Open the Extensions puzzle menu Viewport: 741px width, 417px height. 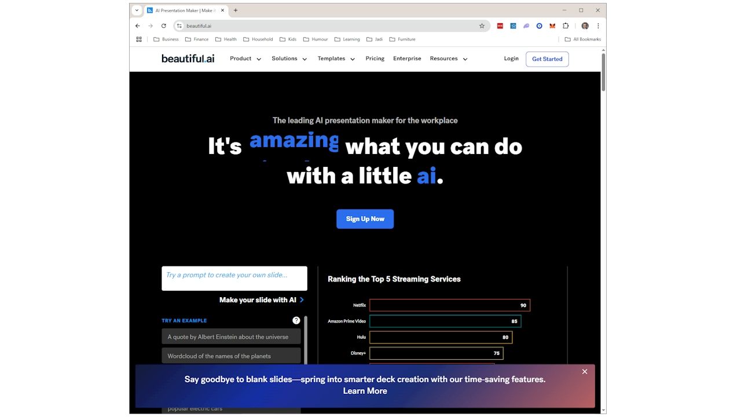click(566, 26)
